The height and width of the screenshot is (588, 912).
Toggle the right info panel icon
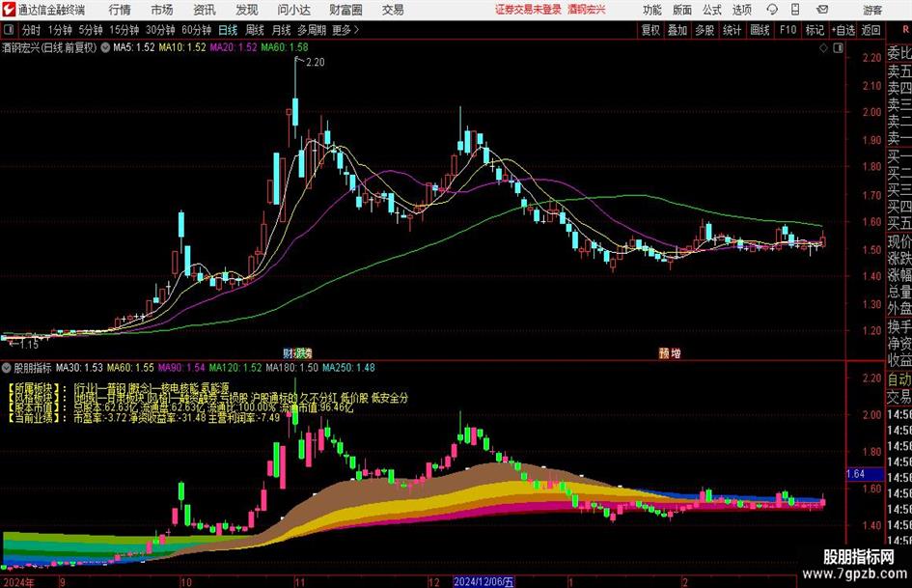(x=838, y=48)
